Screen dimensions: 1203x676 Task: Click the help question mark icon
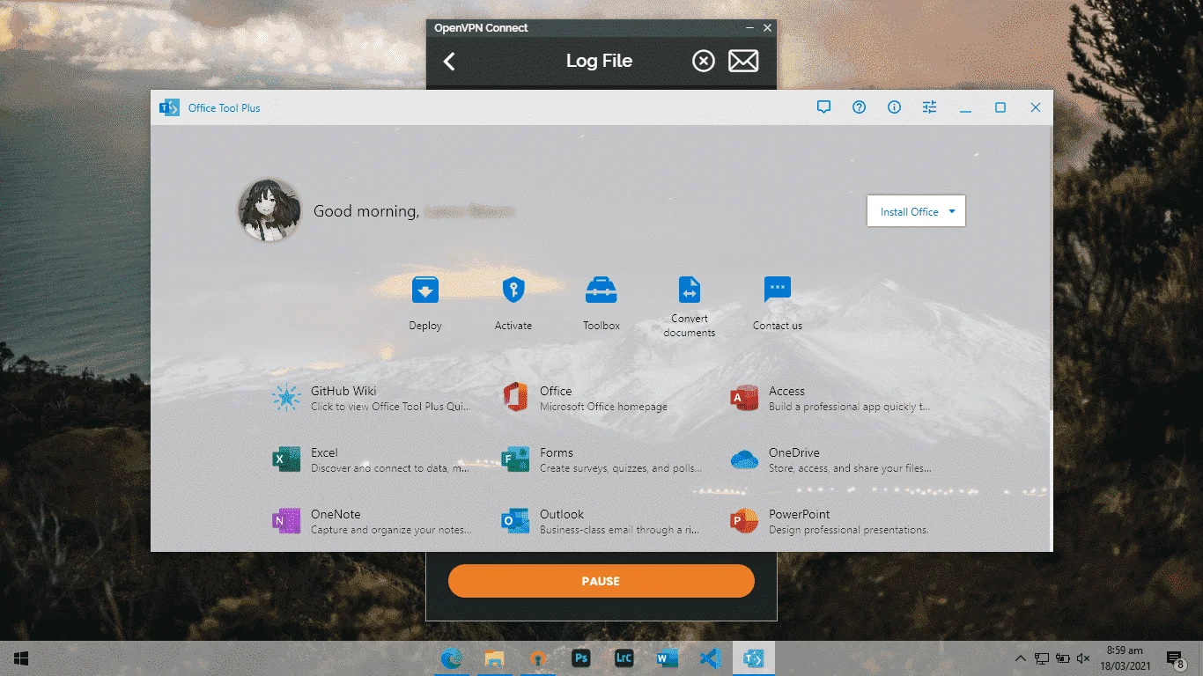[x=860, y=107]
